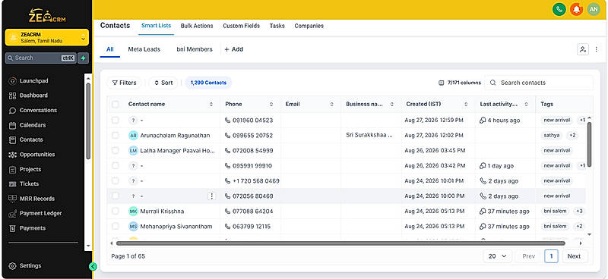Viewport: 608px width, 279px height.
Task: Open Tickets in the sidebar
Action: click(29, 183)
